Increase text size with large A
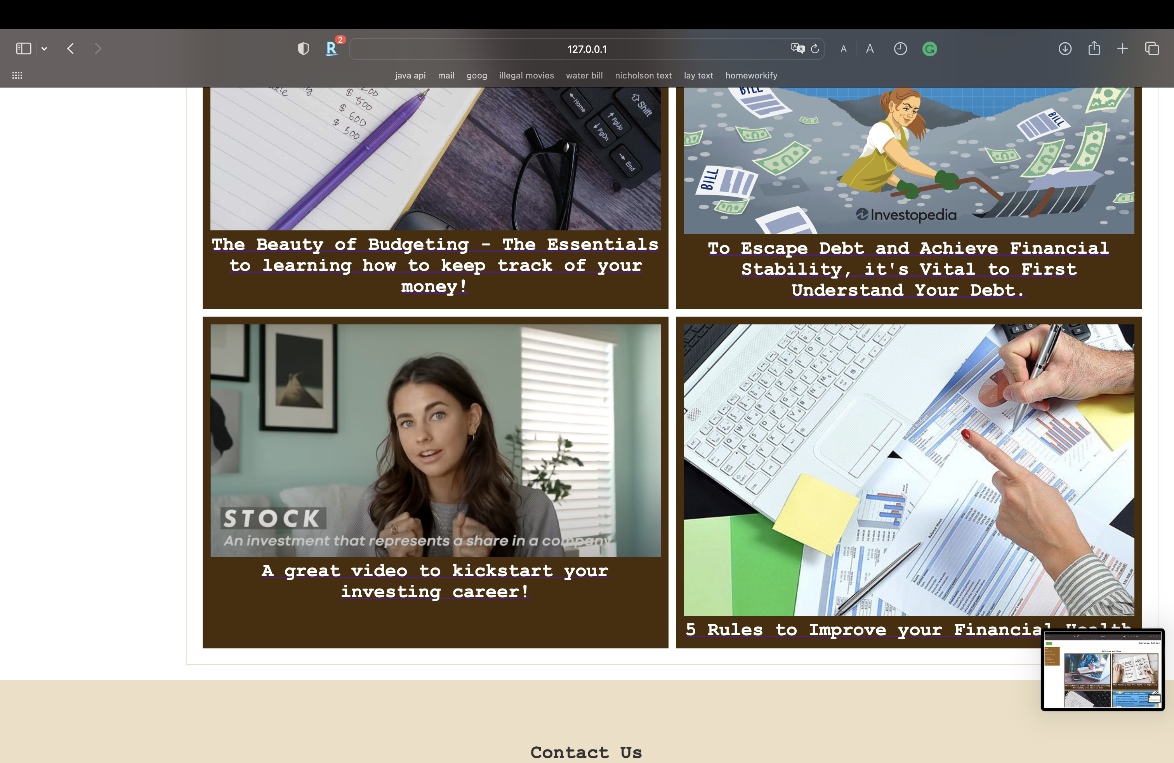Viewport: 1174px width, 763px height. (x=870, y=49)
